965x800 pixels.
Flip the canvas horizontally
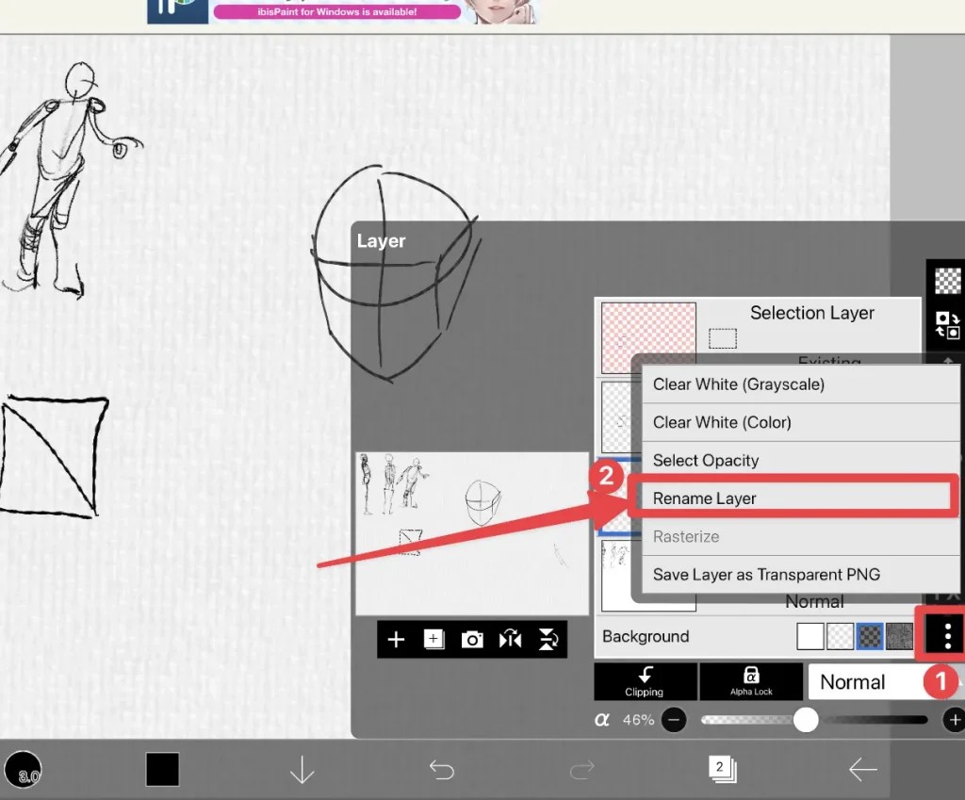coord(510,639)
